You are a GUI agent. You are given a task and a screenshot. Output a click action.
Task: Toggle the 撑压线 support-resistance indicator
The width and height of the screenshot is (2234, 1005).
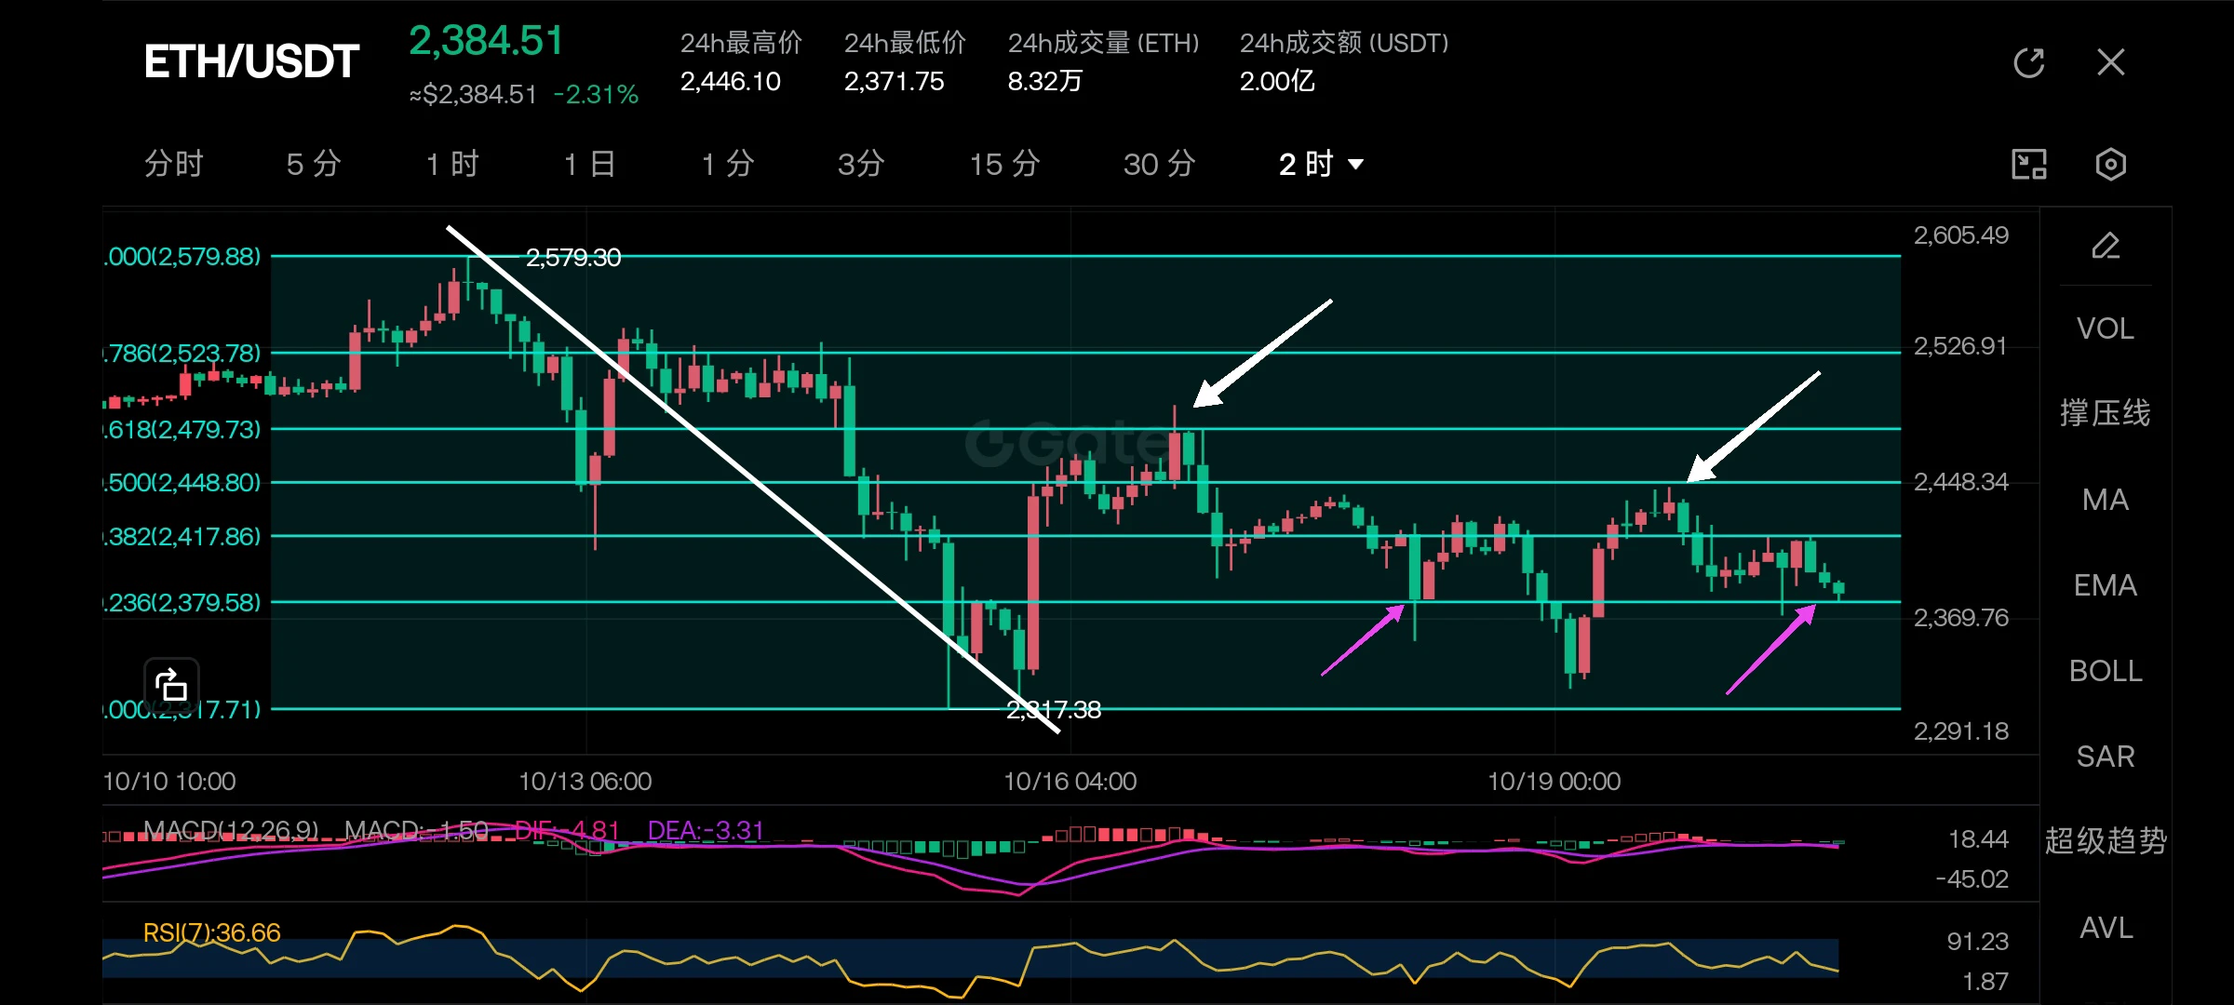[2106, 413]
